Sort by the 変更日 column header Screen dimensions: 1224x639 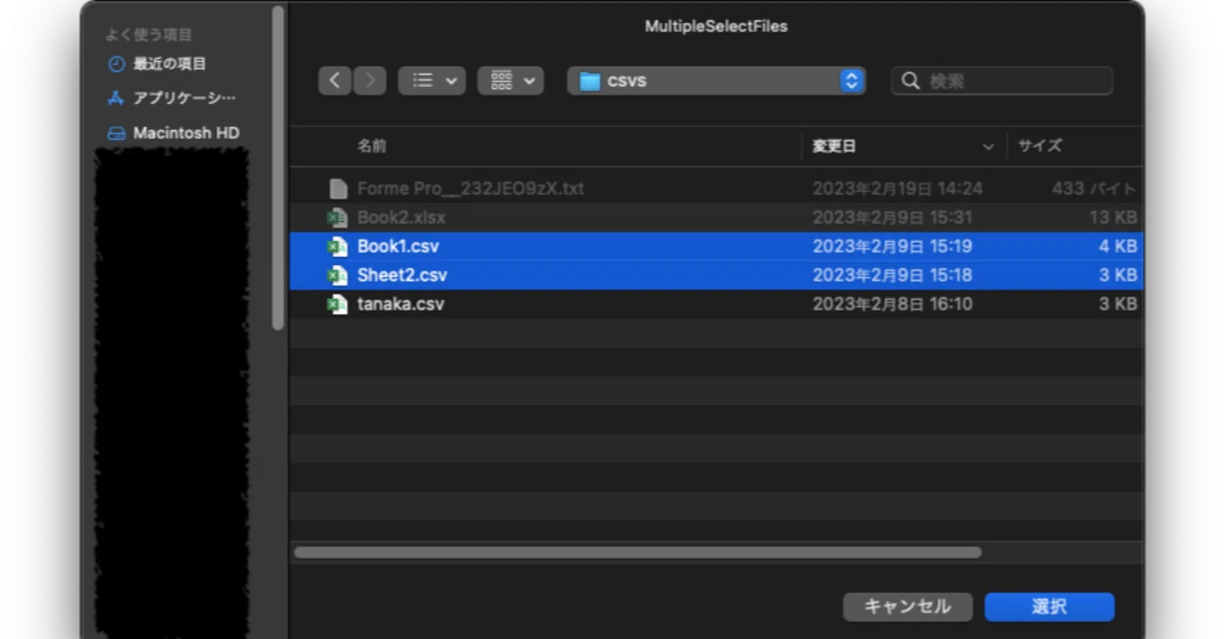834,146
